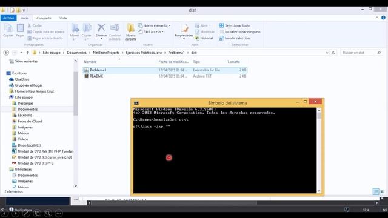Select Homero Raul Vargas Cruz user folder

(32, 91)
